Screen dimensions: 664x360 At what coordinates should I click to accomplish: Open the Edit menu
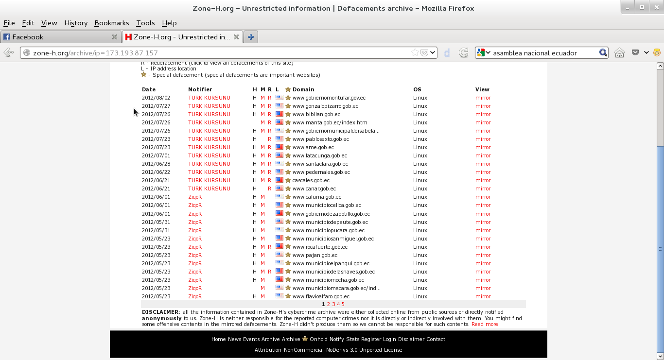pyautogui.click(x=28, y=23)
